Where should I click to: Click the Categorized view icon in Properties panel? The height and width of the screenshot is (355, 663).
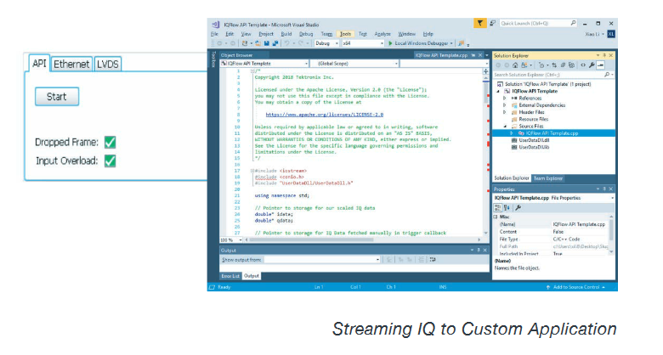(x=498, y=207)
